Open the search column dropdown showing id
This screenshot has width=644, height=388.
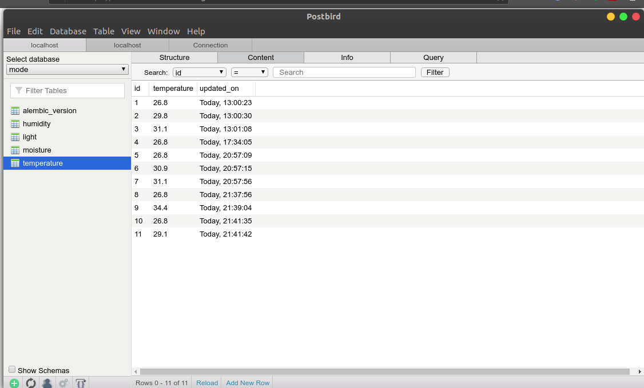tap(199, 73)
